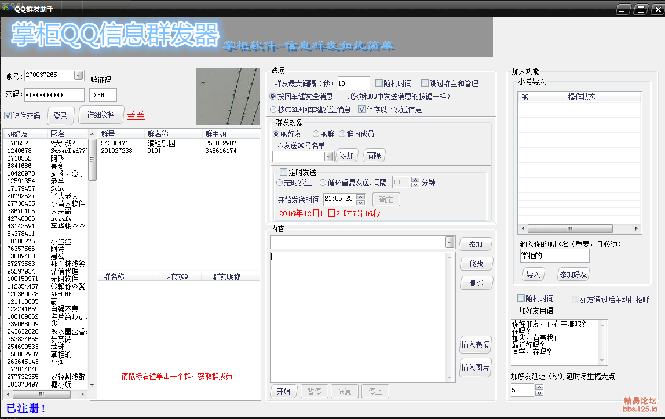Increase the 循环 interval minutes spinner
665x419 pixels.
coord(416,180)
